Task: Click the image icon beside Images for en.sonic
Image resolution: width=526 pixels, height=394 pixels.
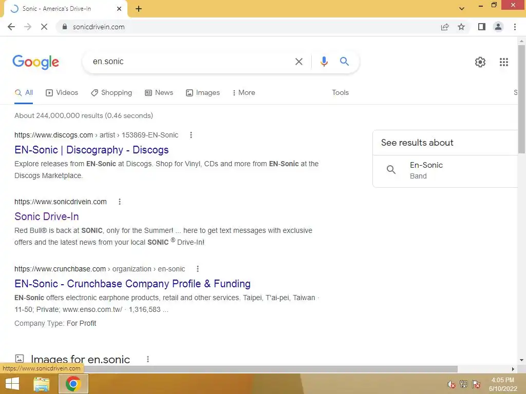Action: pos(20,359)
